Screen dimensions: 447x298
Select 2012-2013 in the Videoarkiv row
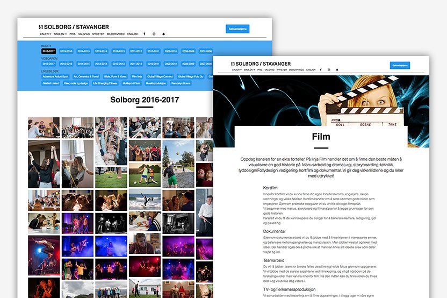pos(119,63)
